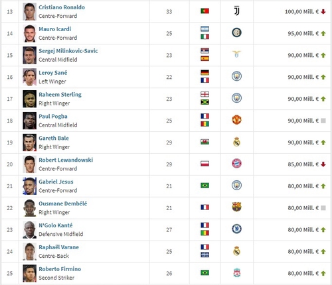Click the red down arrow by Ronaldo's value
Image resolution: width=332 pixels, height=285 pixels.
(323, 12)
